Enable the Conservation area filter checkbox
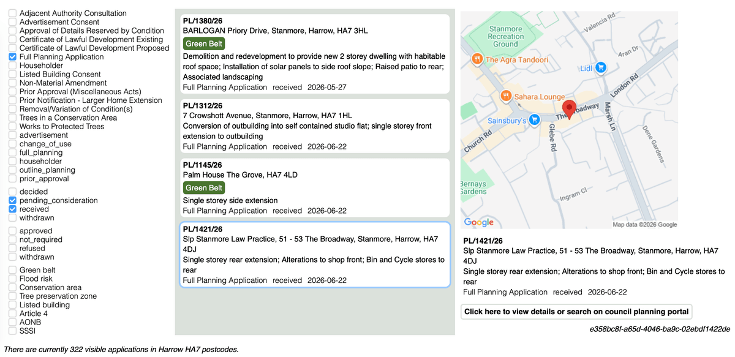 click(x=12, y=288)
